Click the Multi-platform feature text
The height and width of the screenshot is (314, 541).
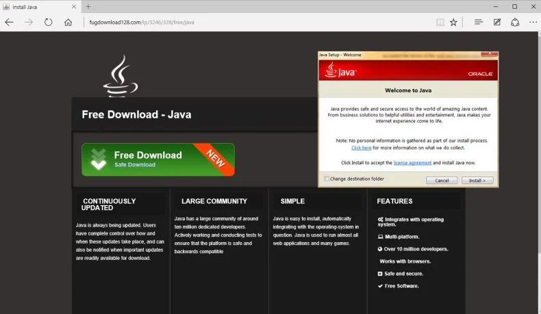(x=402, y=237)
